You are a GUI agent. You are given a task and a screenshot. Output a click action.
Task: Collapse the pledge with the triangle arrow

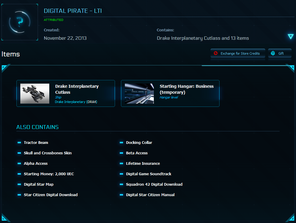tap(291, 36)
